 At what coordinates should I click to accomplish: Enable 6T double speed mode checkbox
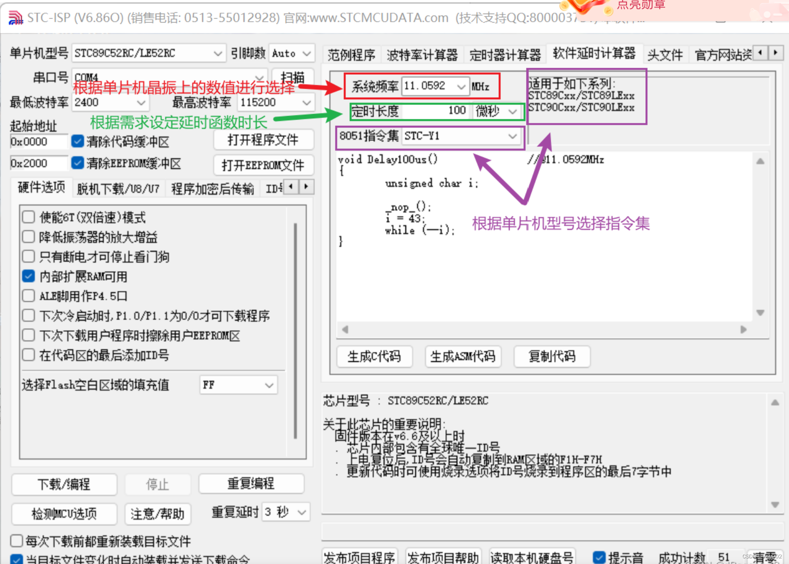tap(29, 217)
